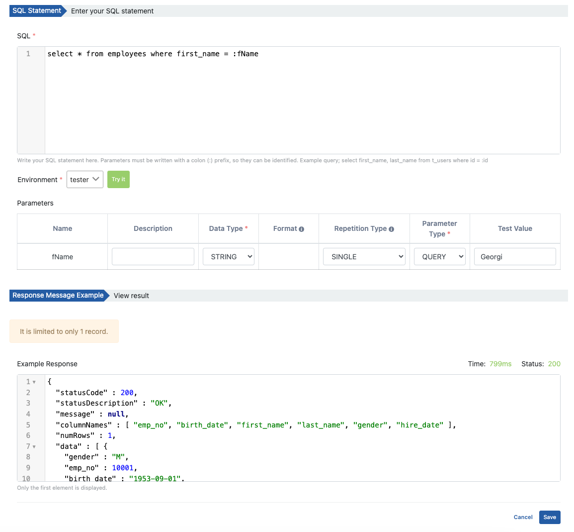Open the Parameter Type dropdown set to QUERY
The height and width of the screenshot is (532, 574).
440,256
